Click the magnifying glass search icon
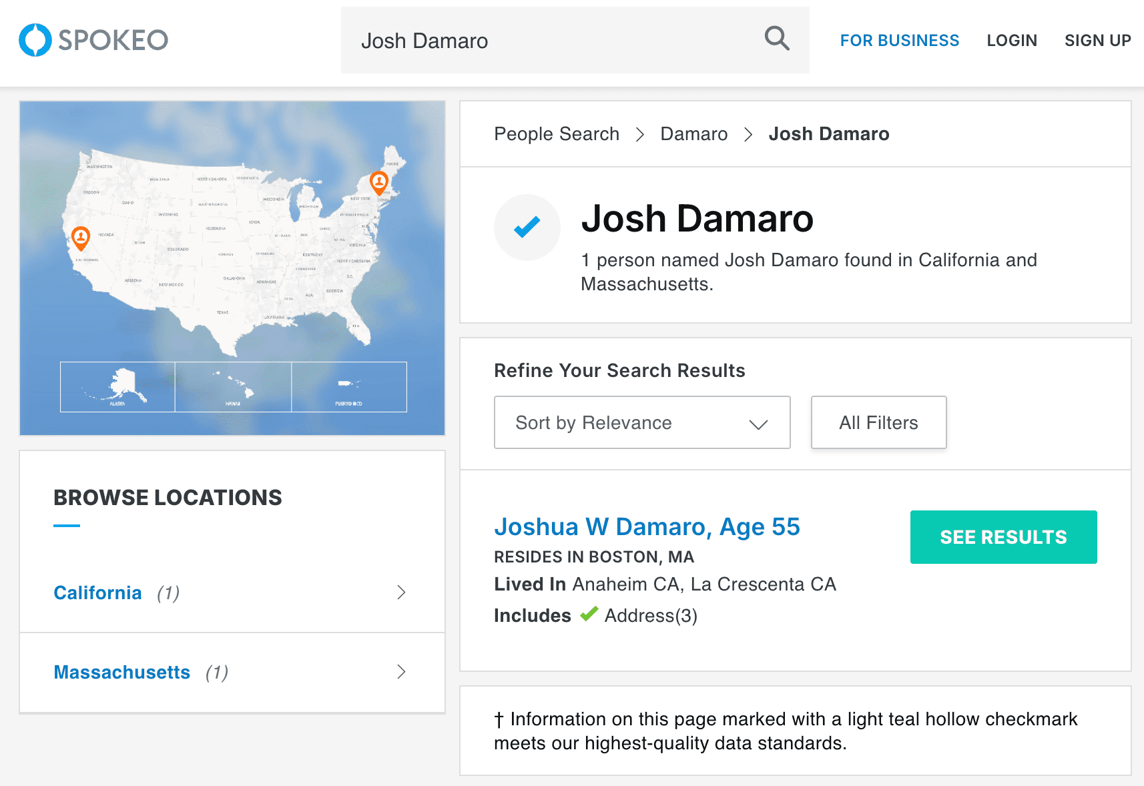 click(x=777, y=39)
